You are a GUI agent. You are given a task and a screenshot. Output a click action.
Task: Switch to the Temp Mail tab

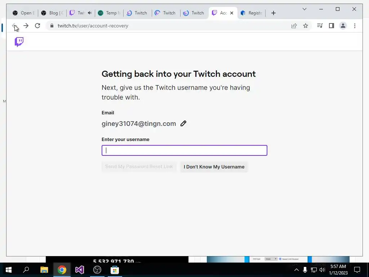click(x=109, y=13)
